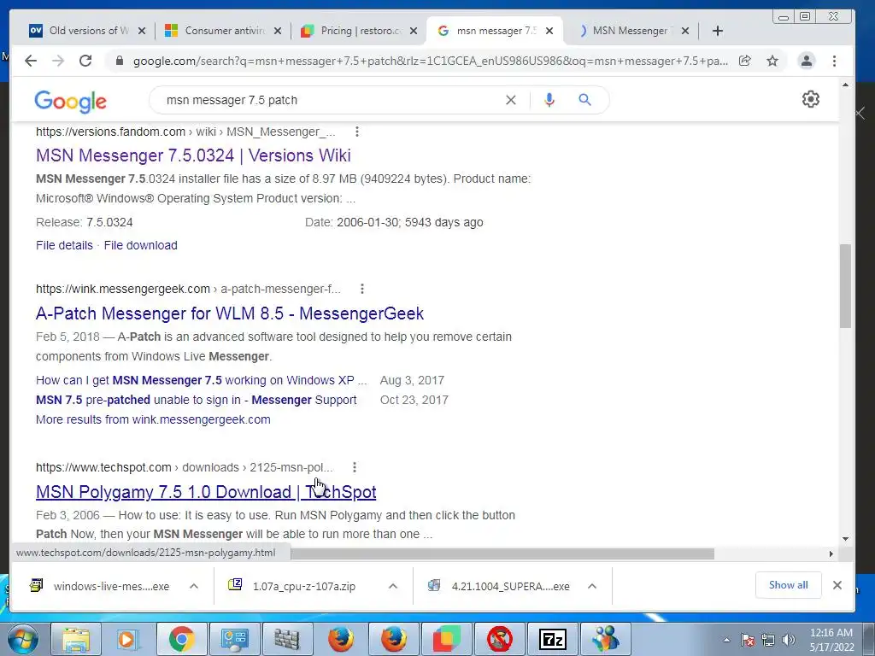The width and height of the screenshot is (875, 656).
Task: Open a new browser tab
Action: 718,31
